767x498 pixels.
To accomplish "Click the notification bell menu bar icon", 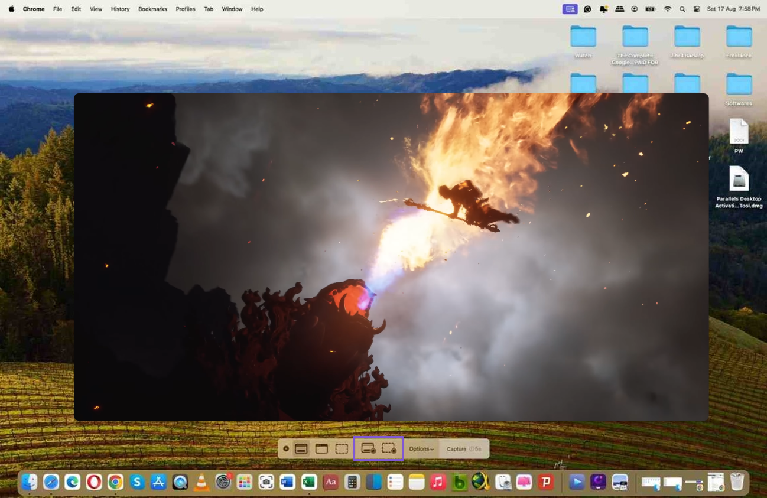I will tap(603, 9).
